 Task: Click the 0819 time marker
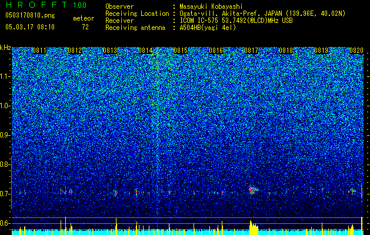tap(321, 51)
